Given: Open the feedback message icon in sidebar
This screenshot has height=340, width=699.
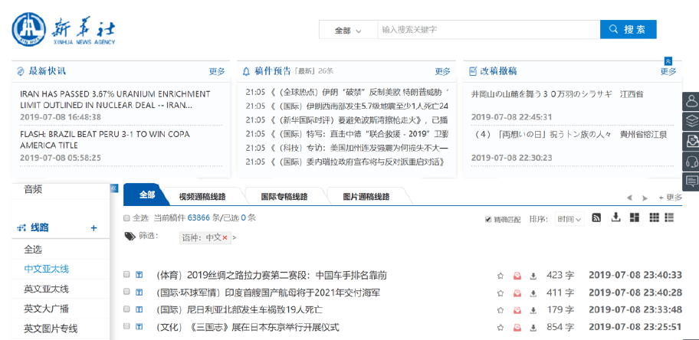Looking at the screenshot, I should coord(691,181).
